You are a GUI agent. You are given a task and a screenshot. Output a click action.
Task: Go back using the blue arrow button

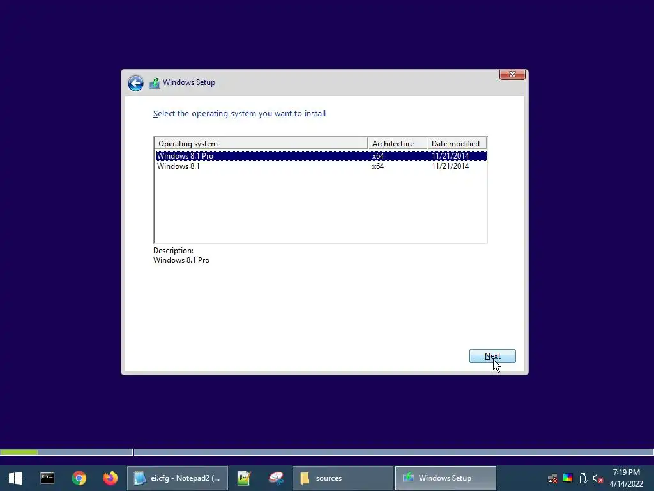(135, 83)
